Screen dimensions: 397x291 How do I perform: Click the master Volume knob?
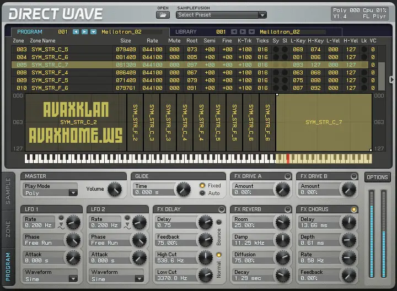(115, 189)
